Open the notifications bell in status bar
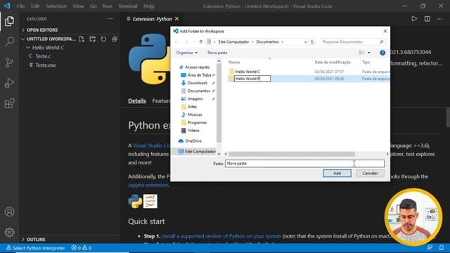This screenshot has height=253, width=450. coord(442,248)
